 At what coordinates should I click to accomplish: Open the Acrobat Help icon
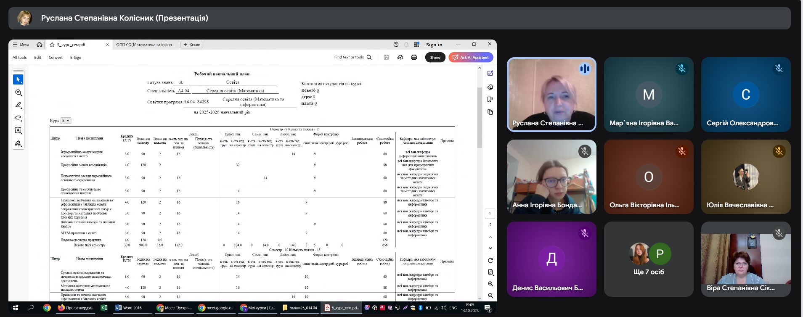click(x=396, y=45)
